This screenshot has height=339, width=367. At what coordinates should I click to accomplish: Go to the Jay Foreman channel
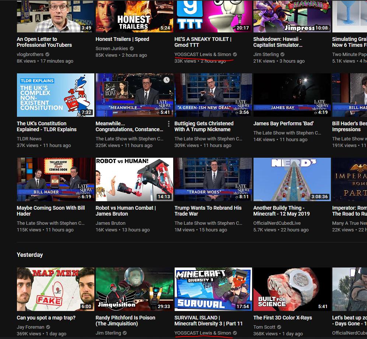pyautogui.click(x=31, y=327)
